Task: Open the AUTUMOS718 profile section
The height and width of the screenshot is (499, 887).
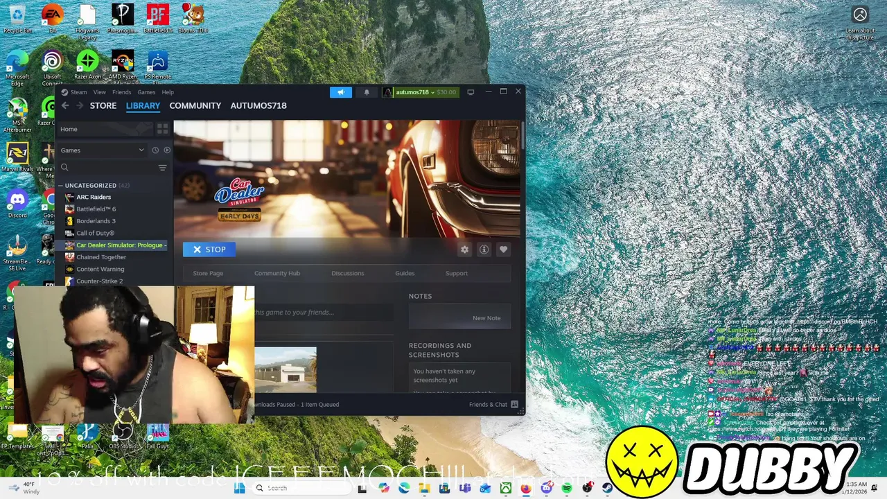Action: (x=258, y=105)
